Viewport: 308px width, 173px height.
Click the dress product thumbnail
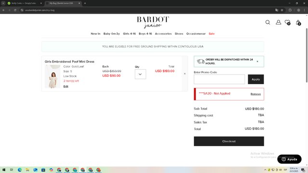click(x=52, y=76)
